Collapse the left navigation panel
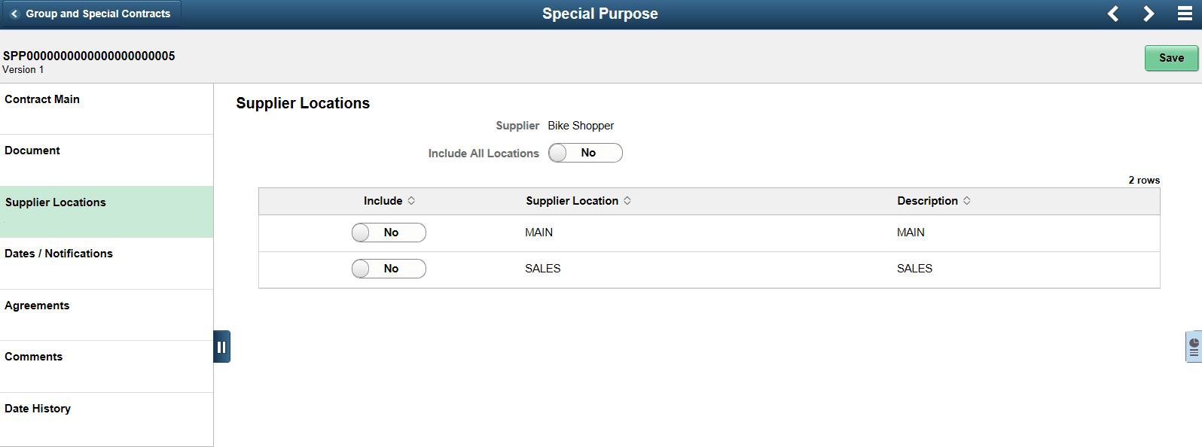Image resolution: width=1202 pixels, height=447 pixels. pyautogui.click(x=221, y=346)
